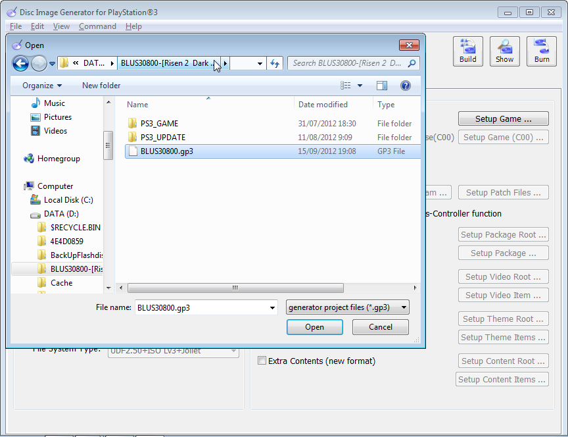Open Local Disk (C:) in tree

pyautogui.click(x=61, y=200)
